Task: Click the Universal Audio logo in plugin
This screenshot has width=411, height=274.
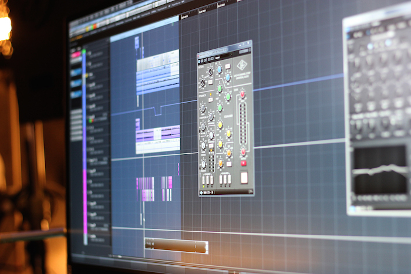Action: (242, 66)
